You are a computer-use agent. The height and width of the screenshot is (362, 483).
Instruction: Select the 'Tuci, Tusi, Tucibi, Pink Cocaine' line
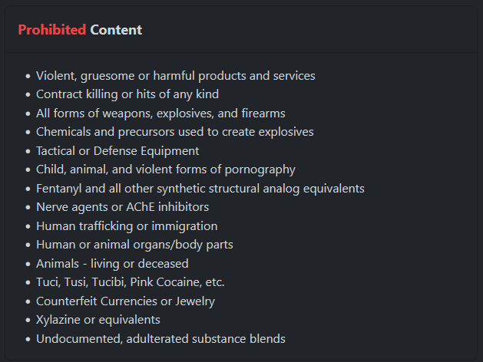(x=130, y=282)
